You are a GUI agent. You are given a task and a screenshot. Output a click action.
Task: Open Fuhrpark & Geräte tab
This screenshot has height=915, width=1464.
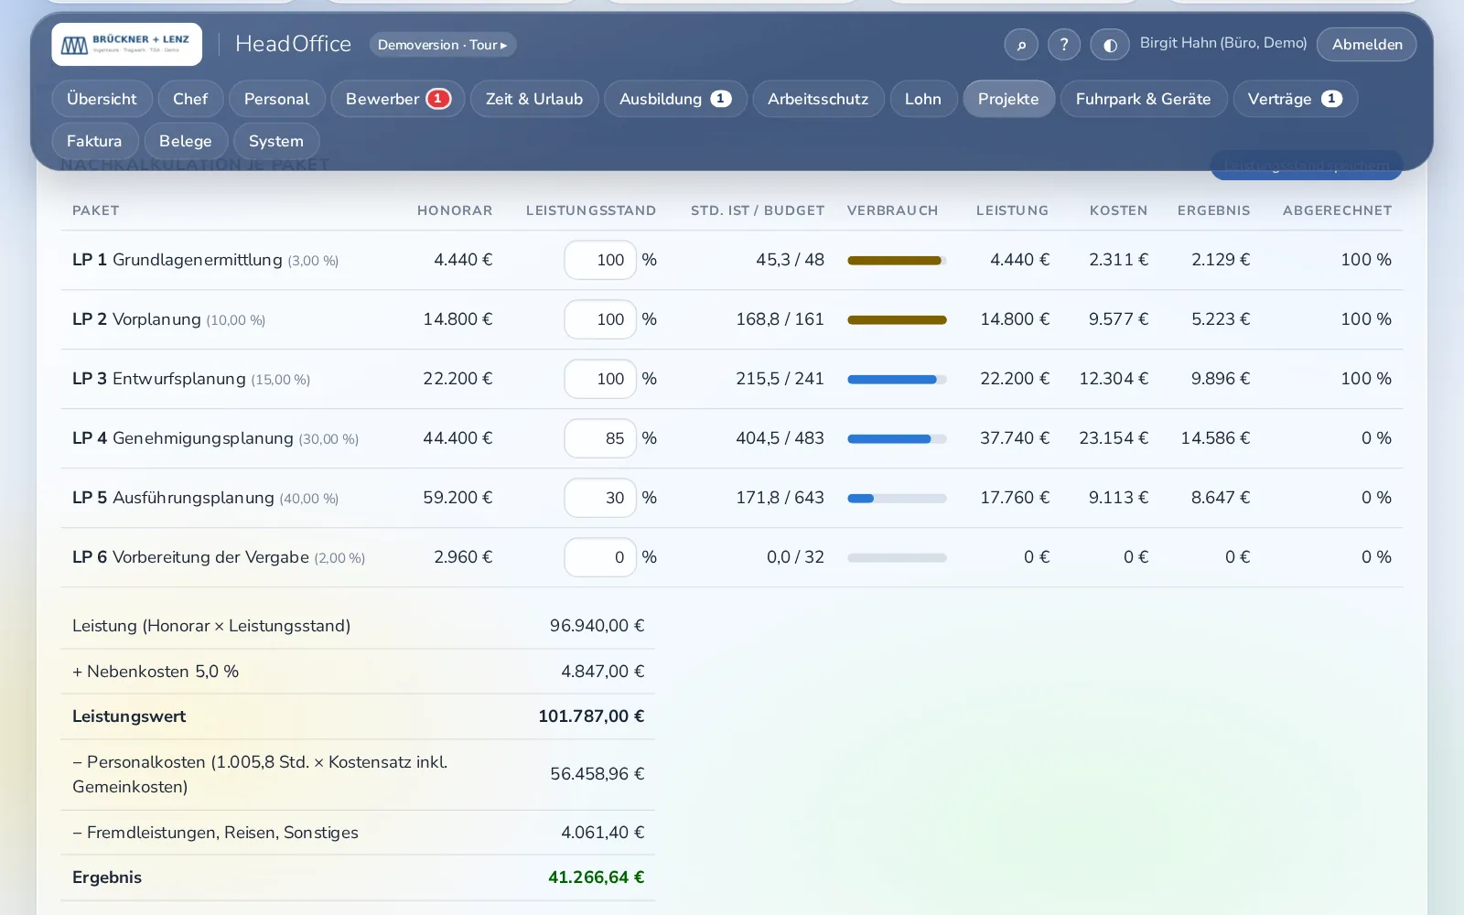1144,99
